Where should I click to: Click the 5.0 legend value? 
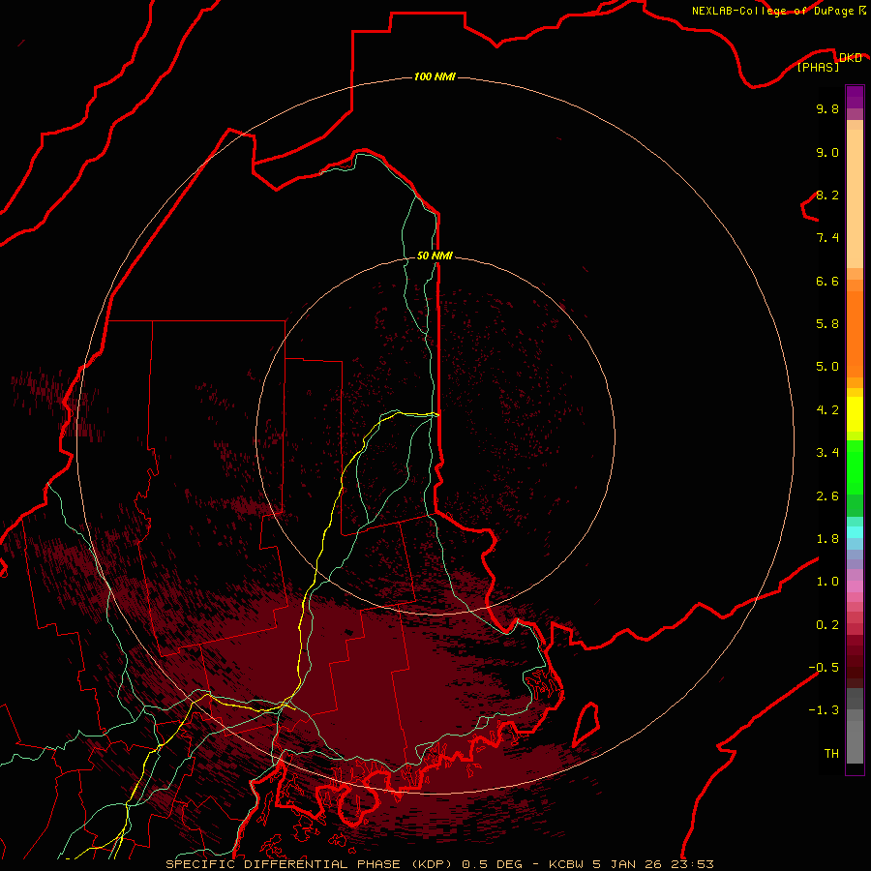click(x=827, y=367)
